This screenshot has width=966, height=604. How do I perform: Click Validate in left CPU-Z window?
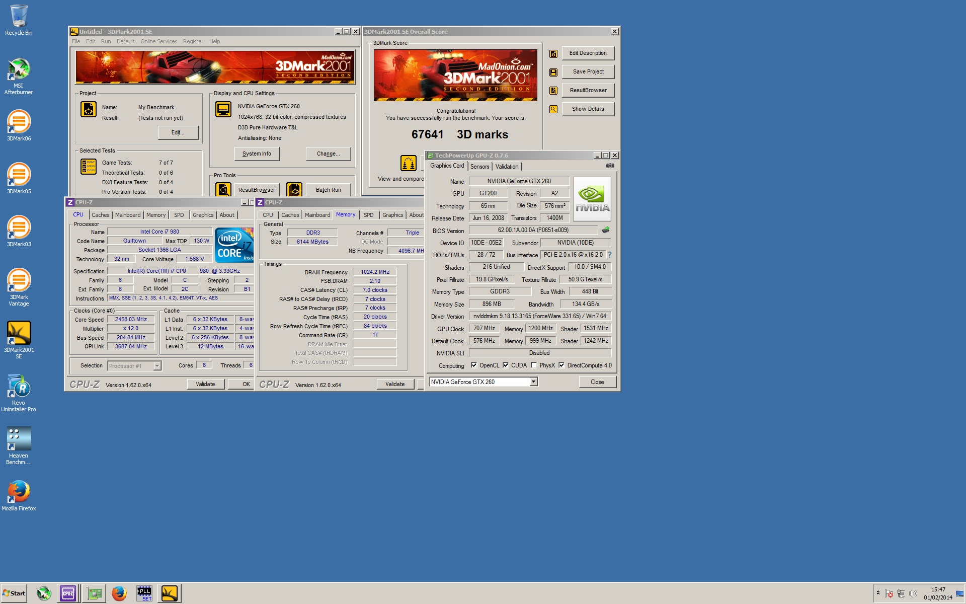205,384
